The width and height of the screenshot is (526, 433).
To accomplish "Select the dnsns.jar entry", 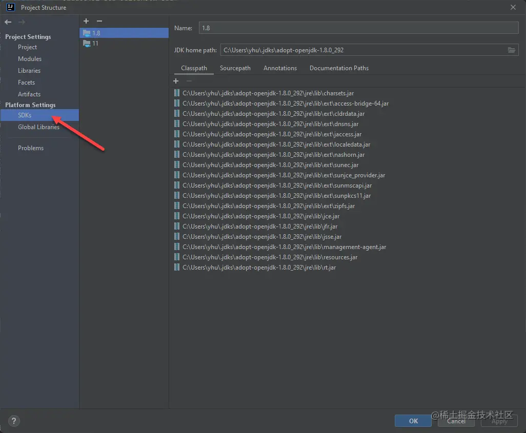I will [270, 124].
